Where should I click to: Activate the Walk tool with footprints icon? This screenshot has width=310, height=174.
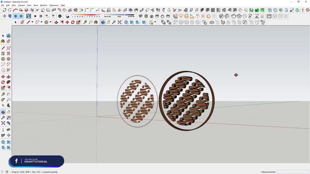[3, 135]
